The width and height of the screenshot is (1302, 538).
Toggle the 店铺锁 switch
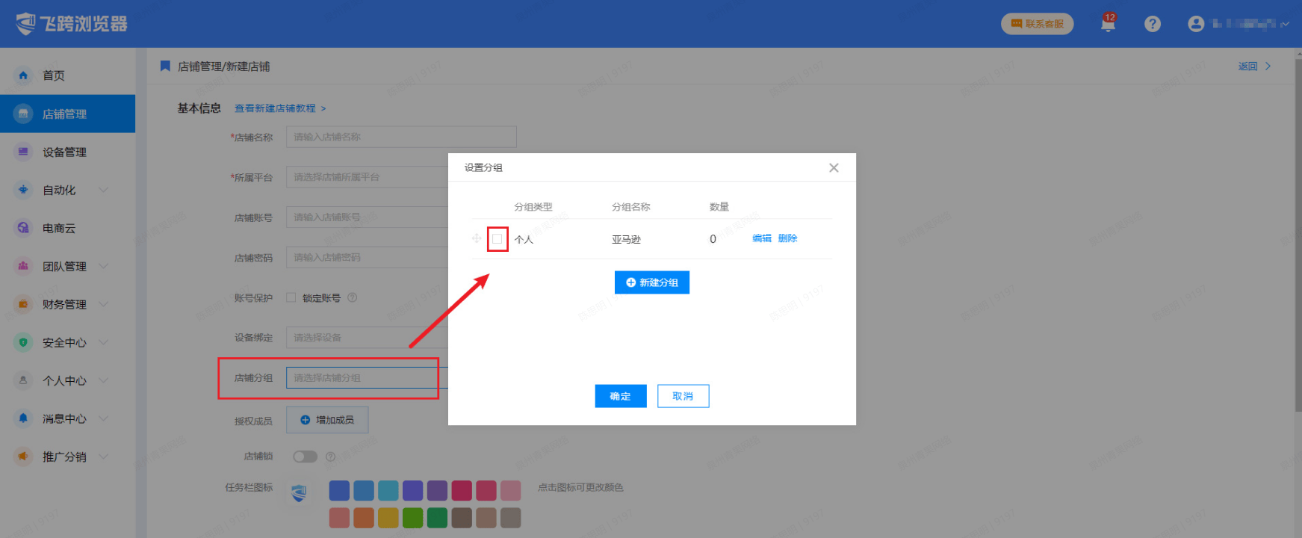(x=305, y=457)
